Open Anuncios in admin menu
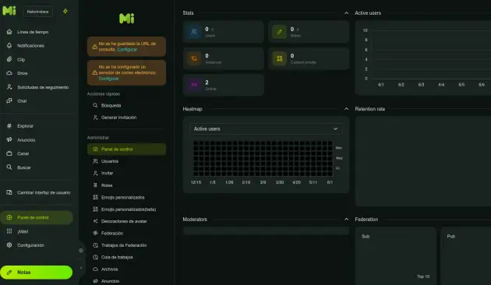 click(x=110, y=281)
